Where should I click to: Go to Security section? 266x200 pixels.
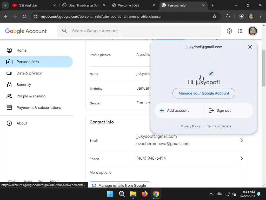[24, 85]
